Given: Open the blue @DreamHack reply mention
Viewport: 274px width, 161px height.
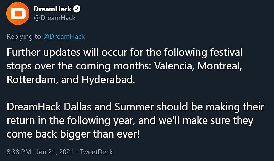Looking at the screenshot, I should tap(64, 36).
